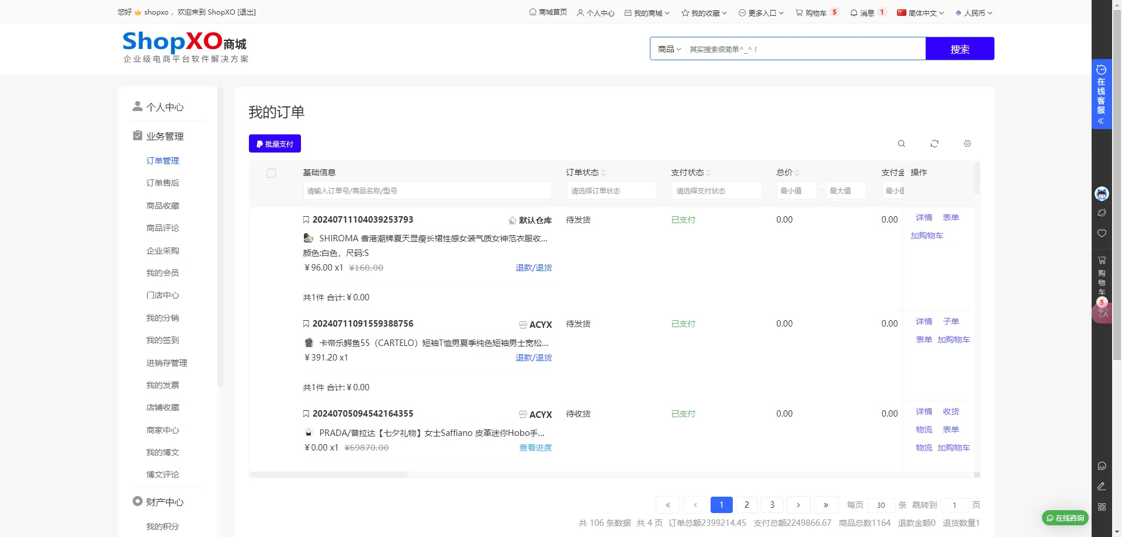Click SHIROMA product thumbnail image
The width and height of the screenshot is (1122, 537).
click(x=308, y=238)
